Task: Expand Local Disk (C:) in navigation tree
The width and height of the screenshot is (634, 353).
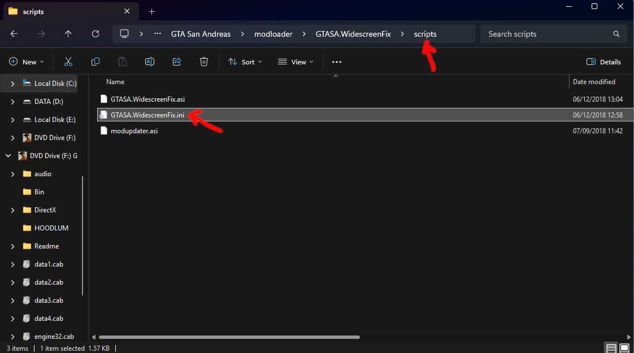Action: click(x=12, y=84)
